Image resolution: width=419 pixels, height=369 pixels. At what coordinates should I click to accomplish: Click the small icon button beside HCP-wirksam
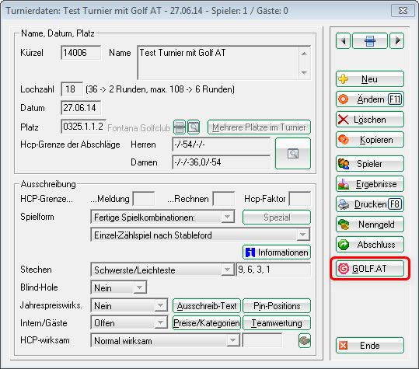[x=305, y=341]
